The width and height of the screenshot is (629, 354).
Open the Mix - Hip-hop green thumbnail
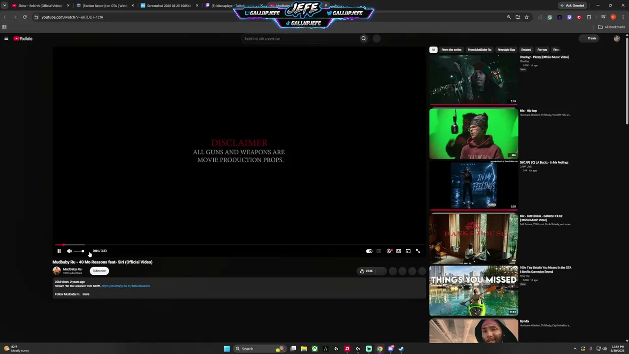474,134
